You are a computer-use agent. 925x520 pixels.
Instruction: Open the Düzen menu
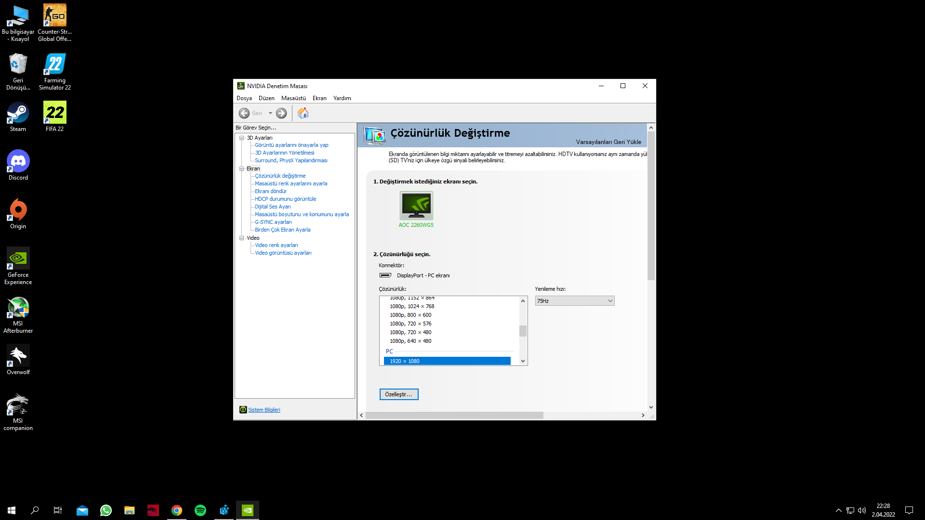tap(266, 98)
